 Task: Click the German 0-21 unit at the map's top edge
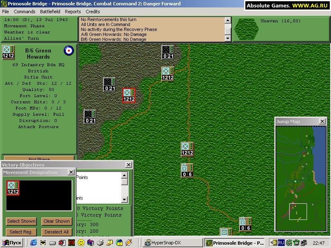(168, 52)
